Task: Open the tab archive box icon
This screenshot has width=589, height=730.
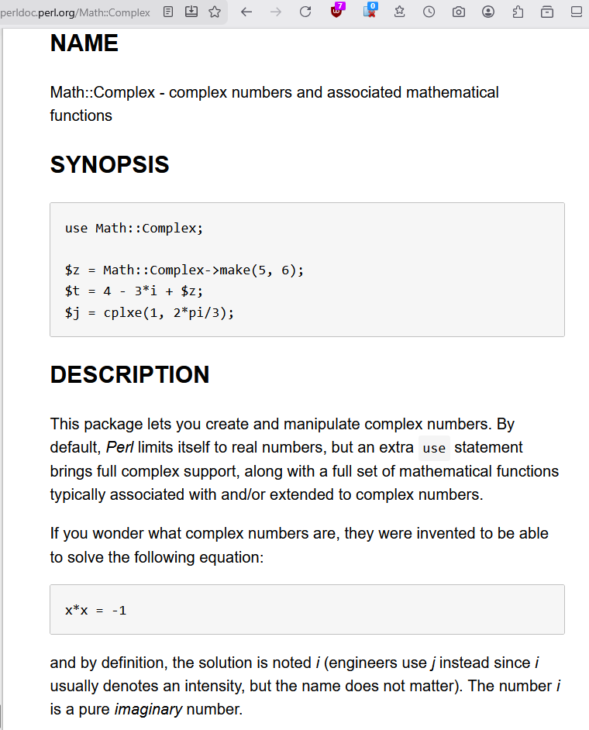Action: (x=546, y=12)
